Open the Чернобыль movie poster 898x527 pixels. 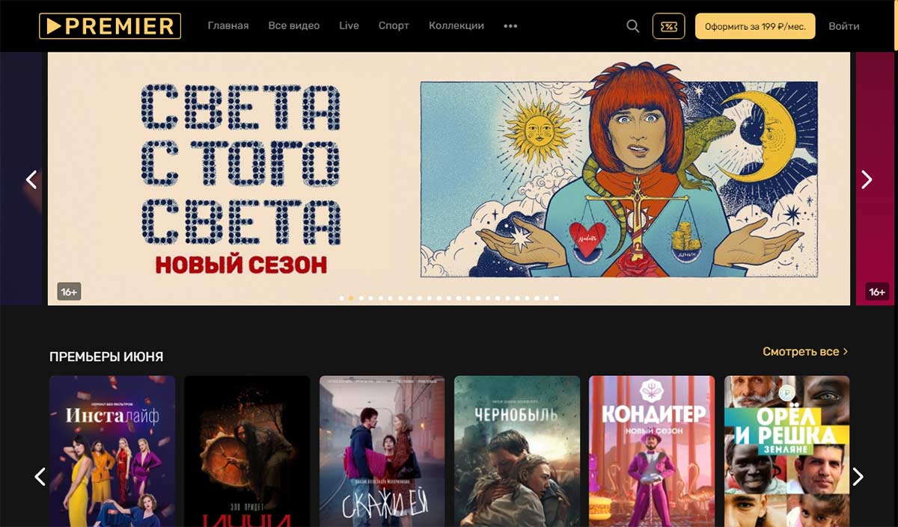(517, 452)
